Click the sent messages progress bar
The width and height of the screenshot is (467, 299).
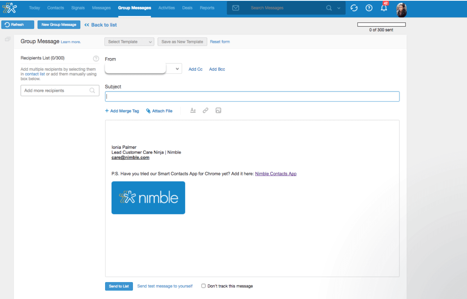click(381, 25)
